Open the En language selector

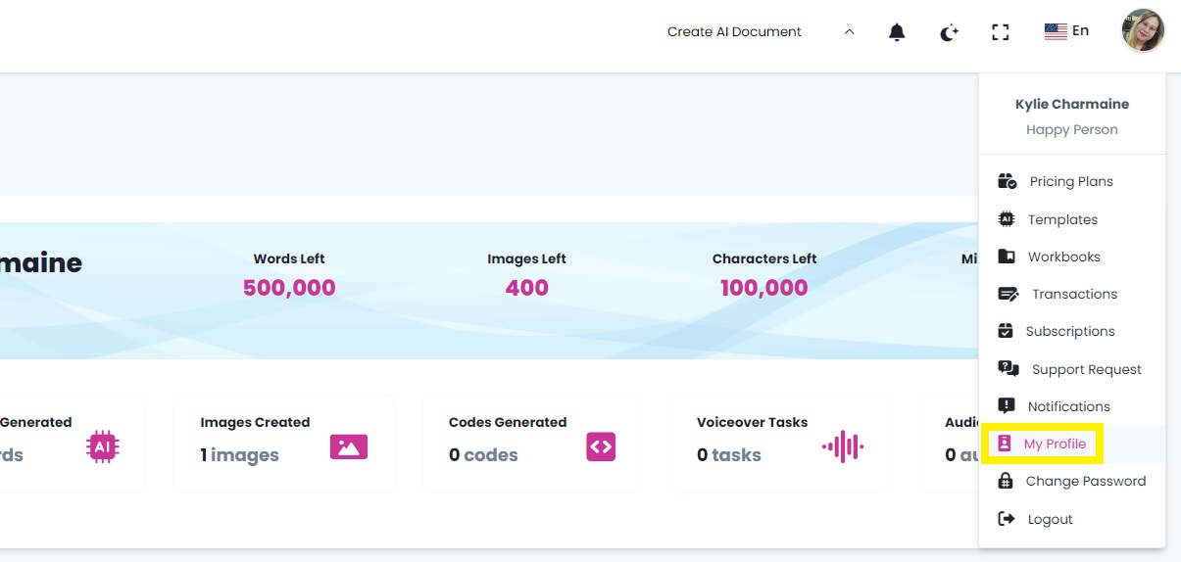(1067, 31)
